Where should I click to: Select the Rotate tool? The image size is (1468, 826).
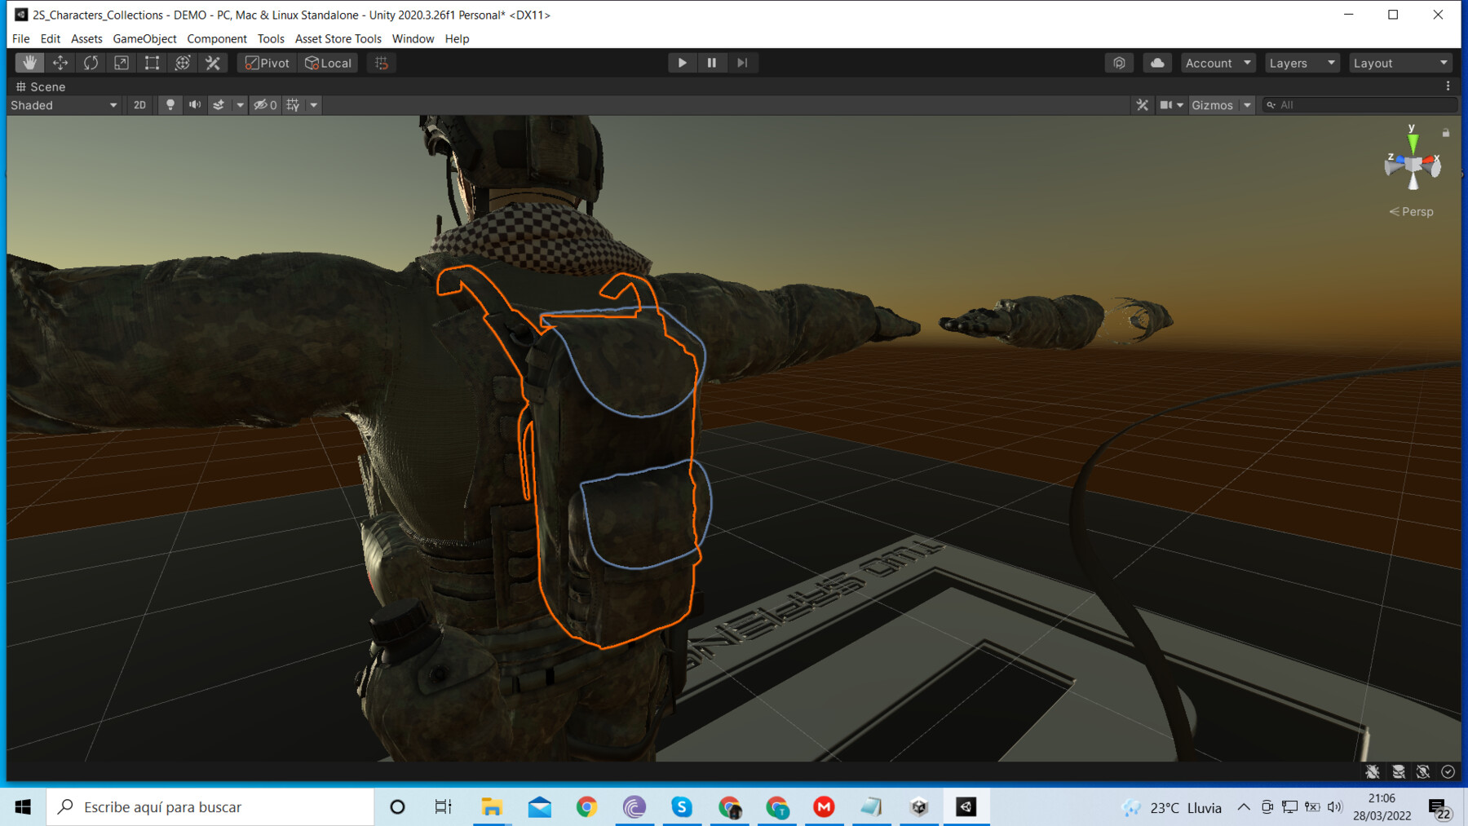[x=91, y=63]
